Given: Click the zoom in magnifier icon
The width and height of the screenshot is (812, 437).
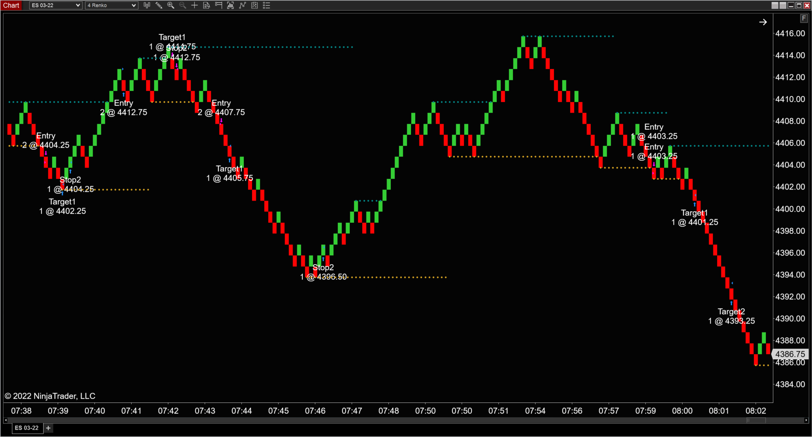Looking at the screenshot, I should tap(171, 5).
